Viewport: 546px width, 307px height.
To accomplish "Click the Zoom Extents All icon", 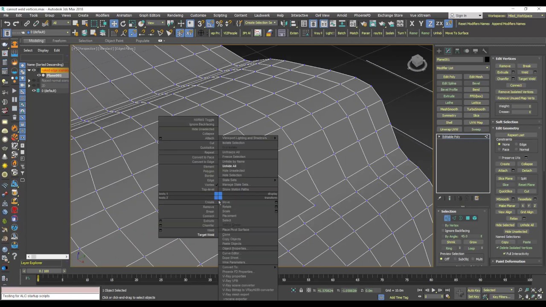I will (540, 290).
